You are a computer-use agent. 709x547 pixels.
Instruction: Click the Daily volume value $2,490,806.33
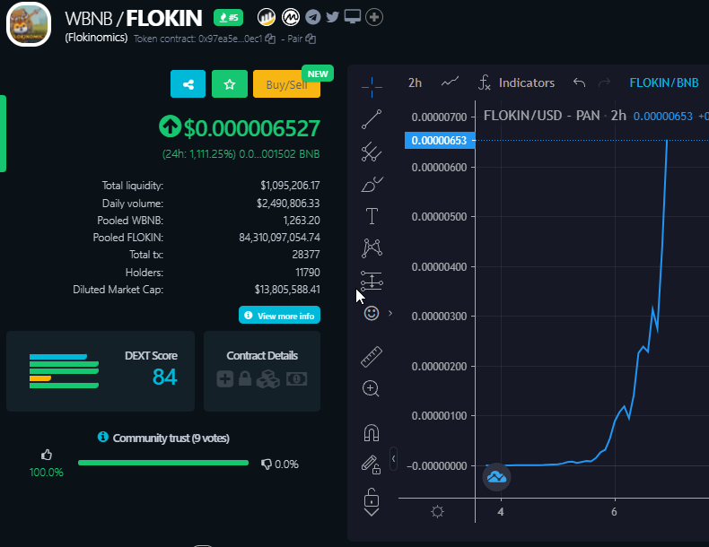tap(288, 204)
